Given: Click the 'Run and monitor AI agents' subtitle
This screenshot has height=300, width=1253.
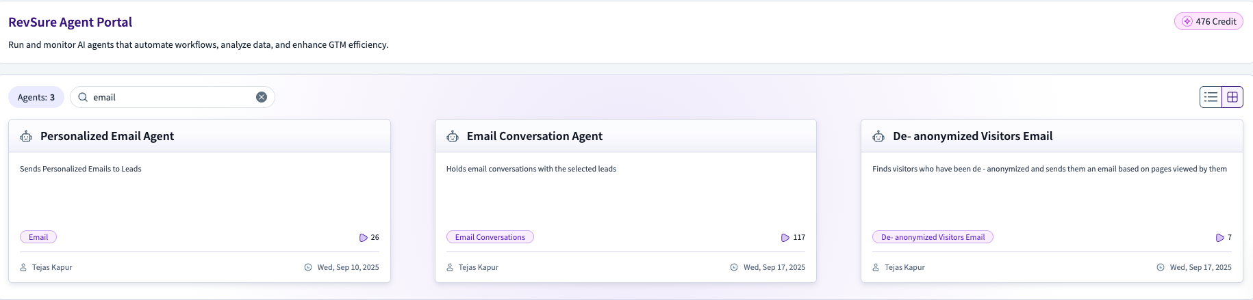Looking at the screenshot, I should (x=199, y=44).
